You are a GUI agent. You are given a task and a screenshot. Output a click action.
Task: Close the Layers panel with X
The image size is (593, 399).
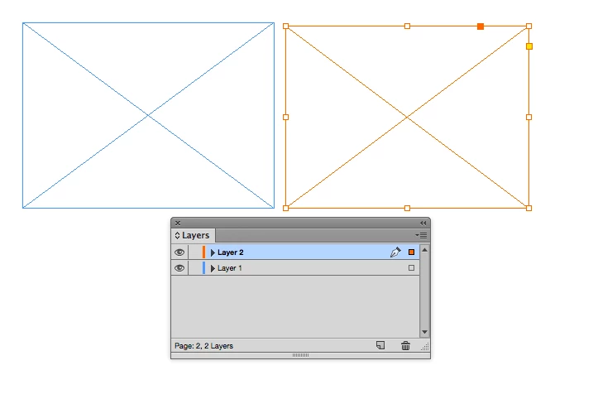[x=178, y=223]
